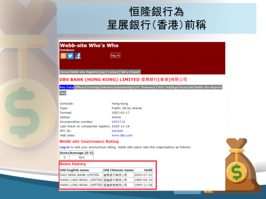Click Log in link under Governance Rating
266x199 pixels.
(64, 147)
